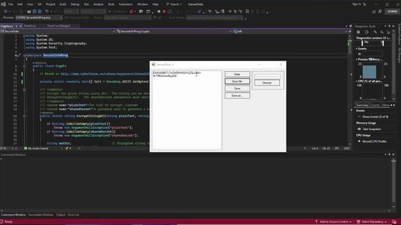Viewport: 401px width, 225px height.
Task: Click the diagnostics timeline left selection handle
Action: pyautogui.click(x=362, y=43)
